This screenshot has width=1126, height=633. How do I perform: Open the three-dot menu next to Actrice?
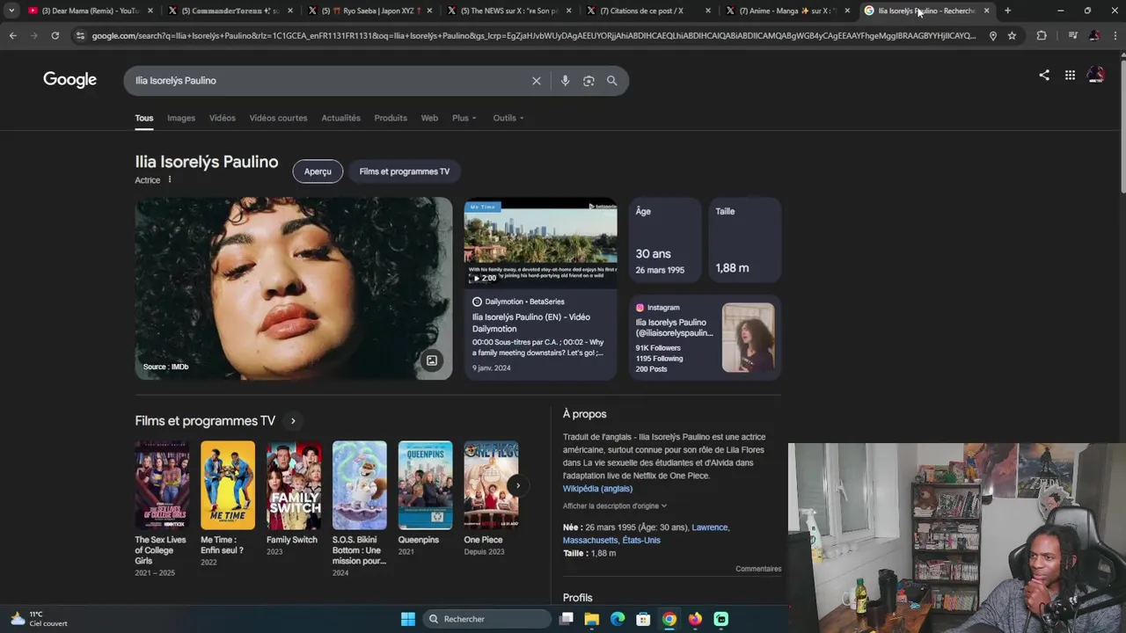tap(170, 179)
